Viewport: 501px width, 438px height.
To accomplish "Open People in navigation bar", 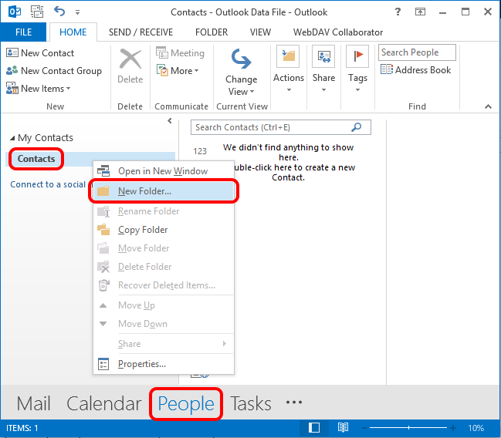I will (186, 403).
